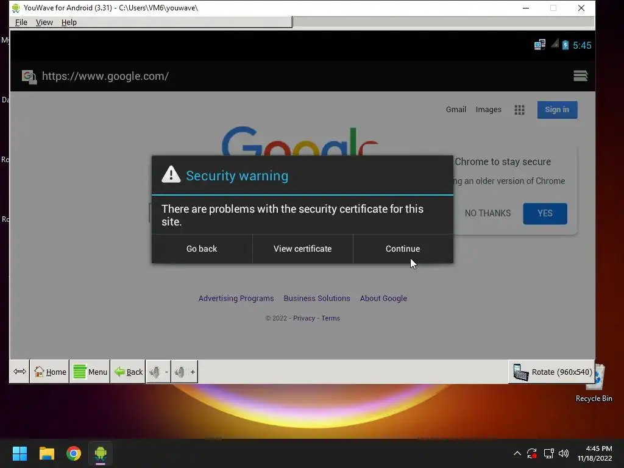
Task: Click the warning triangle icon in dialog
Action: click(171, 174)
